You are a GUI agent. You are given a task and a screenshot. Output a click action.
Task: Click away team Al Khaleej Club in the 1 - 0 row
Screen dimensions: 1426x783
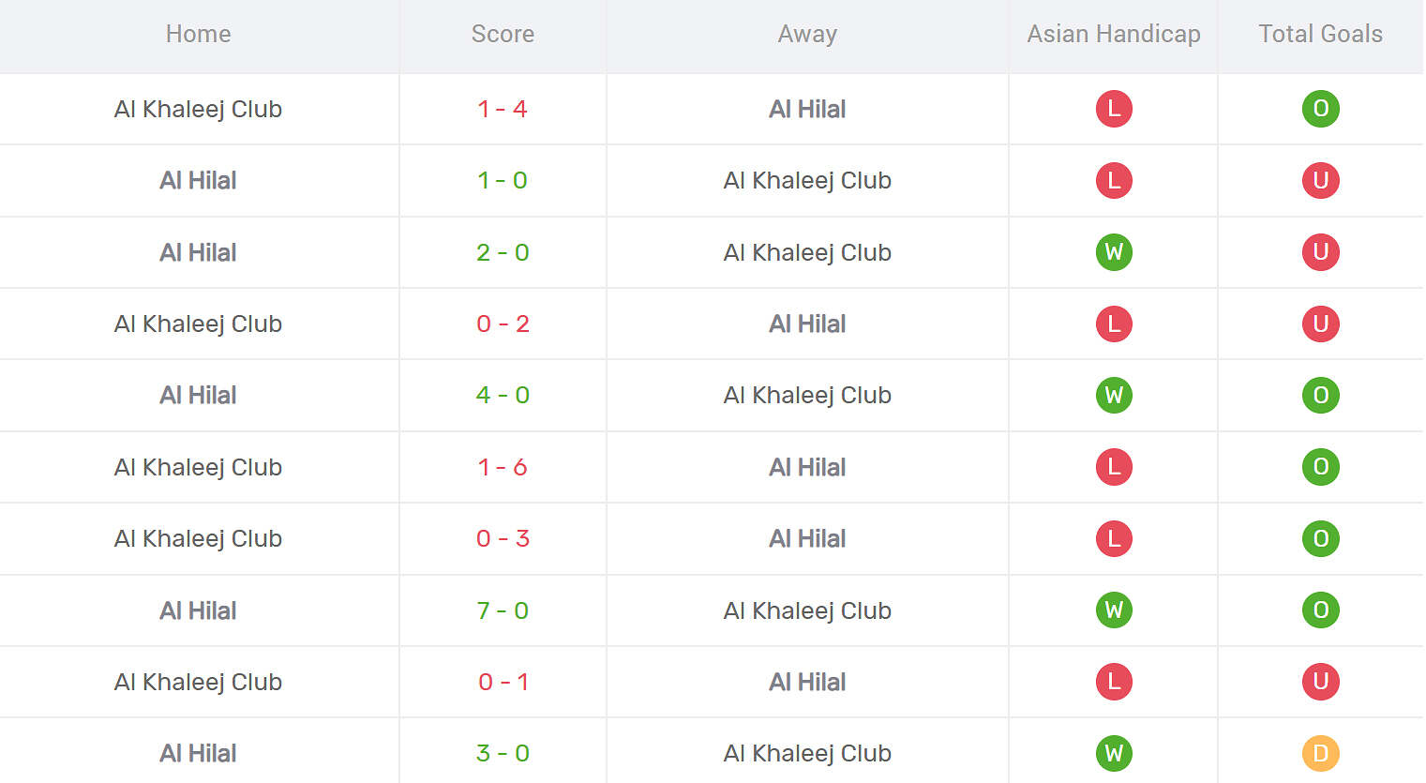click(807, 180)
